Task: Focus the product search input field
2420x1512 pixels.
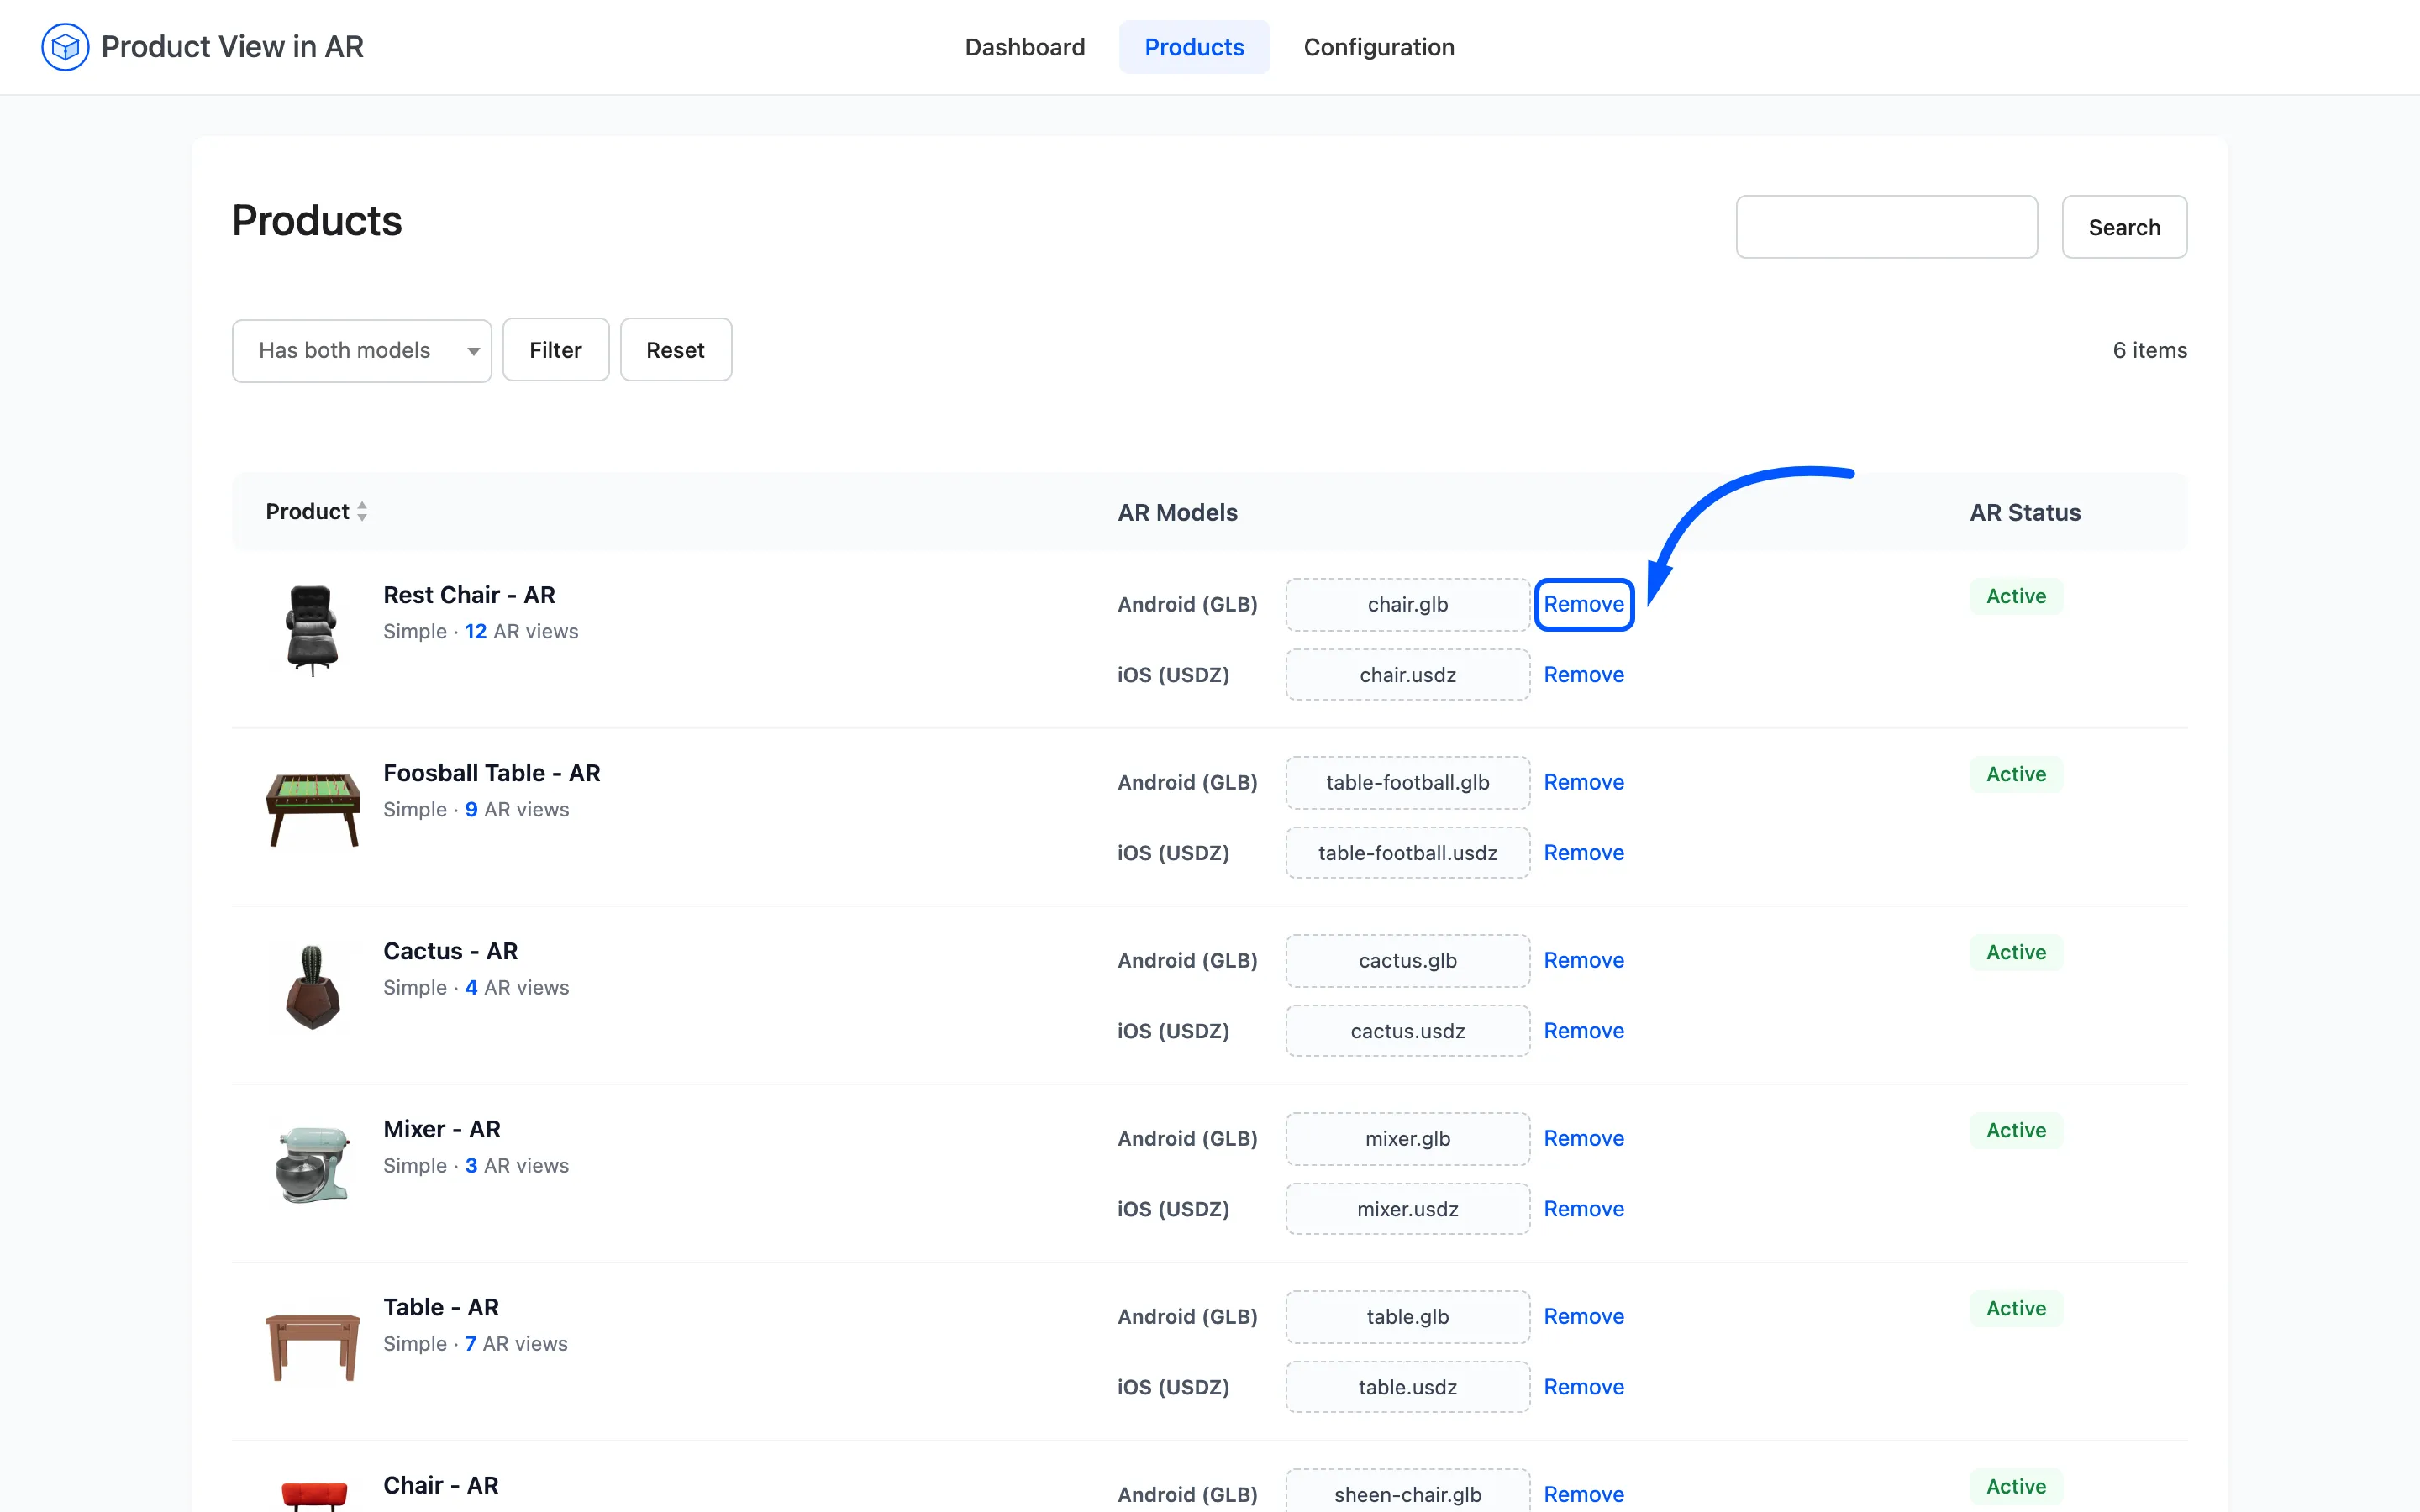Action: point(1886,227)
